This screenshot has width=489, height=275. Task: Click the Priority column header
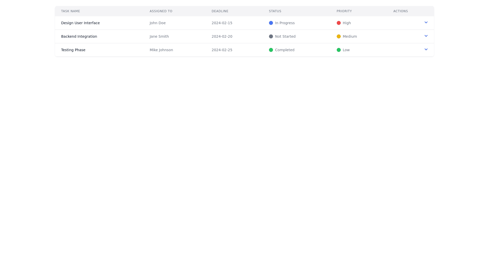coord(344,11)
